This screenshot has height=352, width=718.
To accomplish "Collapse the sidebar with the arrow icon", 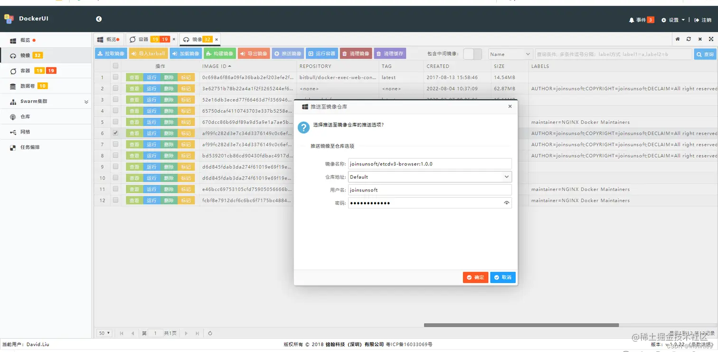I will click(x=99, y=19).
